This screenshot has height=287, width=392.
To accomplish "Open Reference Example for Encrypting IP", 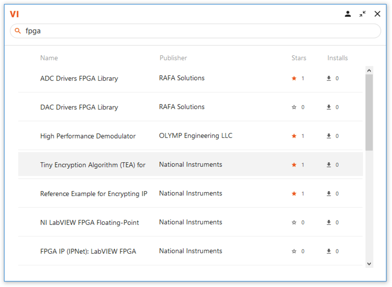I will [94, 194].
